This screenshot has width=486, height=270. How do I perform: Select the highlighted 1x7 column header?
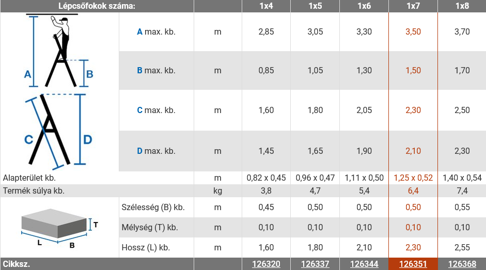(413, 6)
